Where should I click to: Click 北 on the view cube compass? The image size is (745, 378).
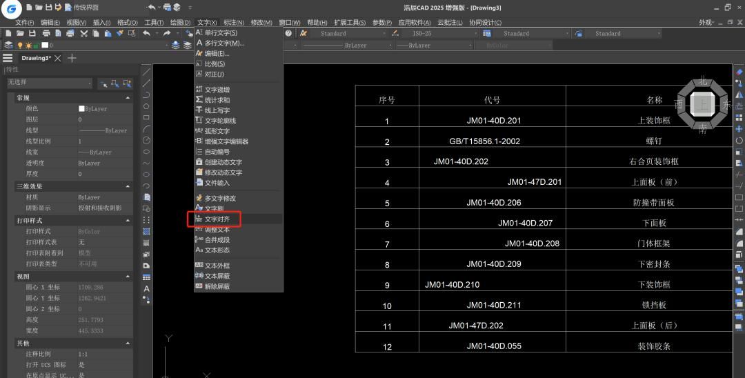click(703, 81)
